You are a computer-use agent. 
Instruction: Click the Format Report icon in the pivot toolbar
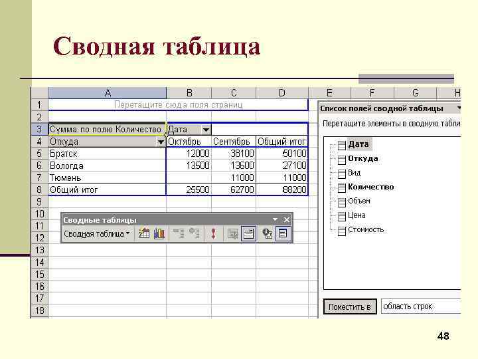(x=144, y=233)
